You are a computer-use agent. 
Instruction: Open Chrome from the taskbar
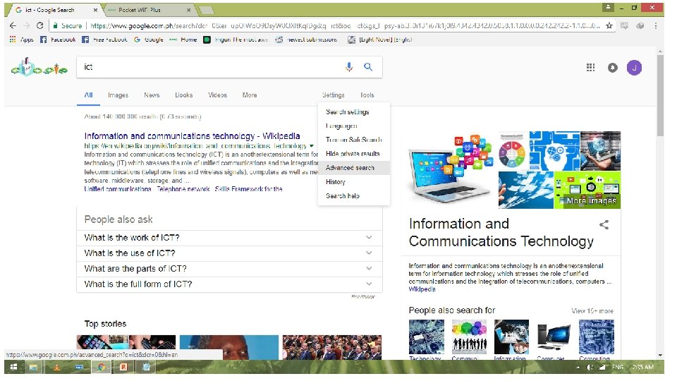coord(102,367)
